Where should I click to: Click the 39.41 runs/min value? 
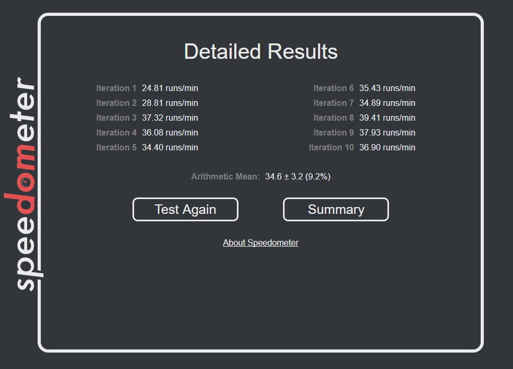[x=387, y=118]
